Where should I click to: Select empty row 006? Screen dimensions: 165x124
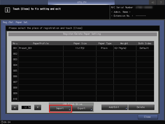(x=83, y=76)
